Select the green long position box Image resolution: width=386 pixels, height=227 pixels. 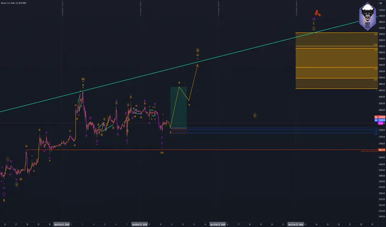click(179, 107)
